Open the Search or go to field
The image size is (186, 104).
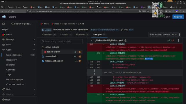(x=21, y=24)
